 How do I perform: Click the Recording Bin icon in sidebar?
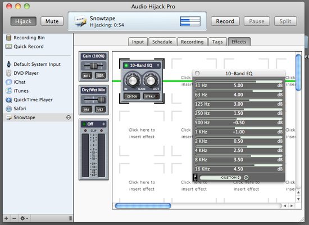8,38
